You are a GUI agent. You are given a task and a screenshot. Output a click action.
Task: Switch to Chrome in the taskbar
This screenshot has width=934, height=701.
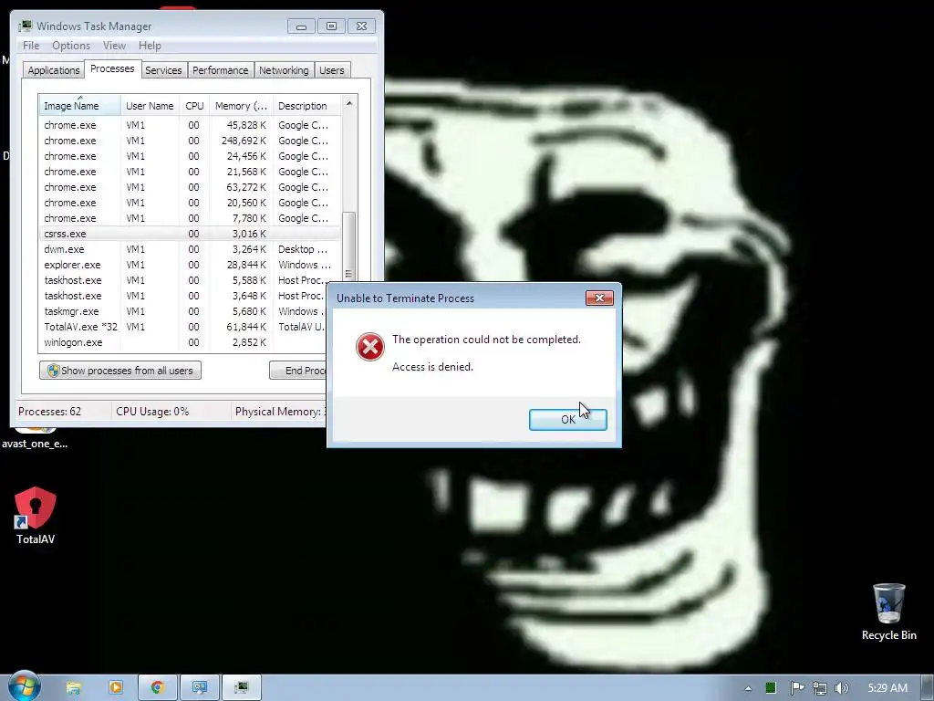158,688
